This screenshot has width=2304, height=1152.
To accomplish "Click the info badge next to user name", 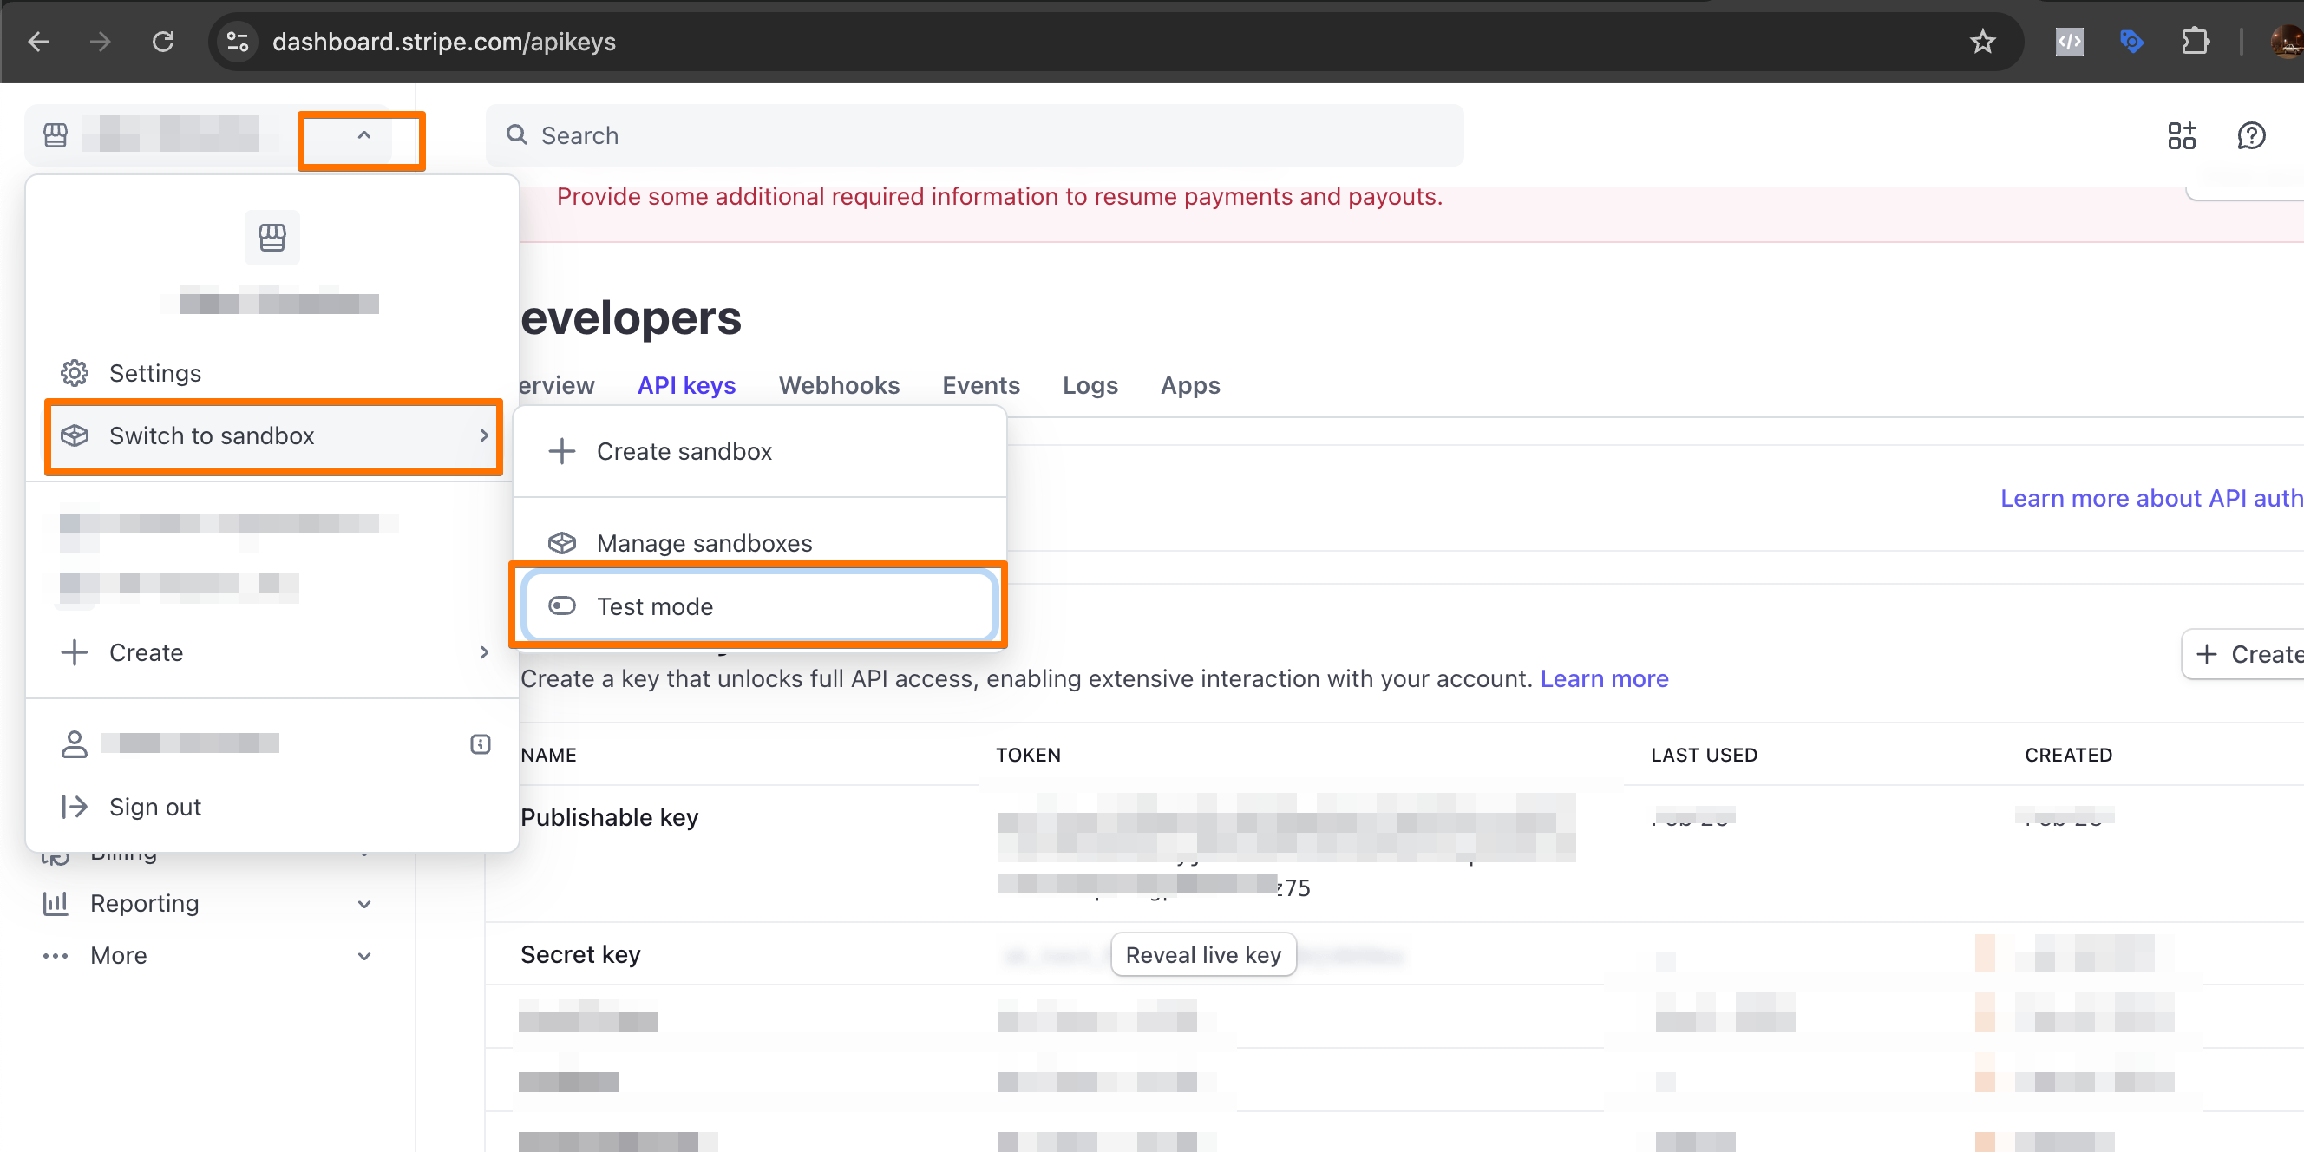I will tap(481, 744).
